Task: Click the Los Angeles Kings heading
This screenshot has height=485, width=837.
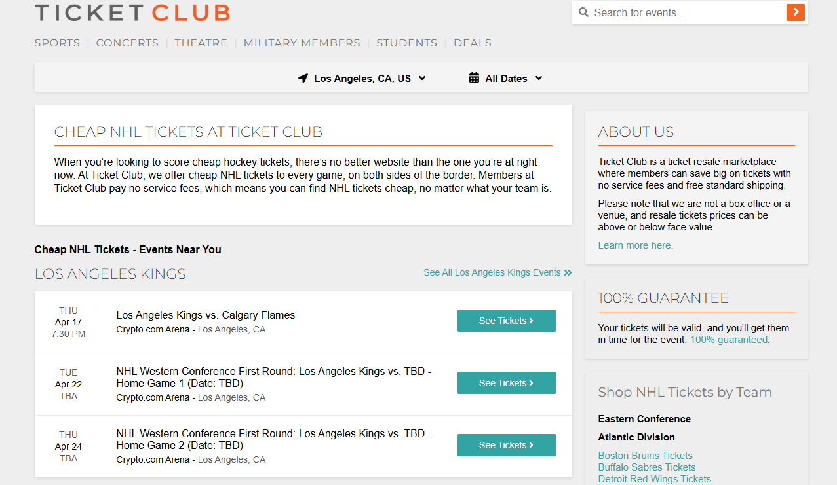Action: (x=110, y=274)
